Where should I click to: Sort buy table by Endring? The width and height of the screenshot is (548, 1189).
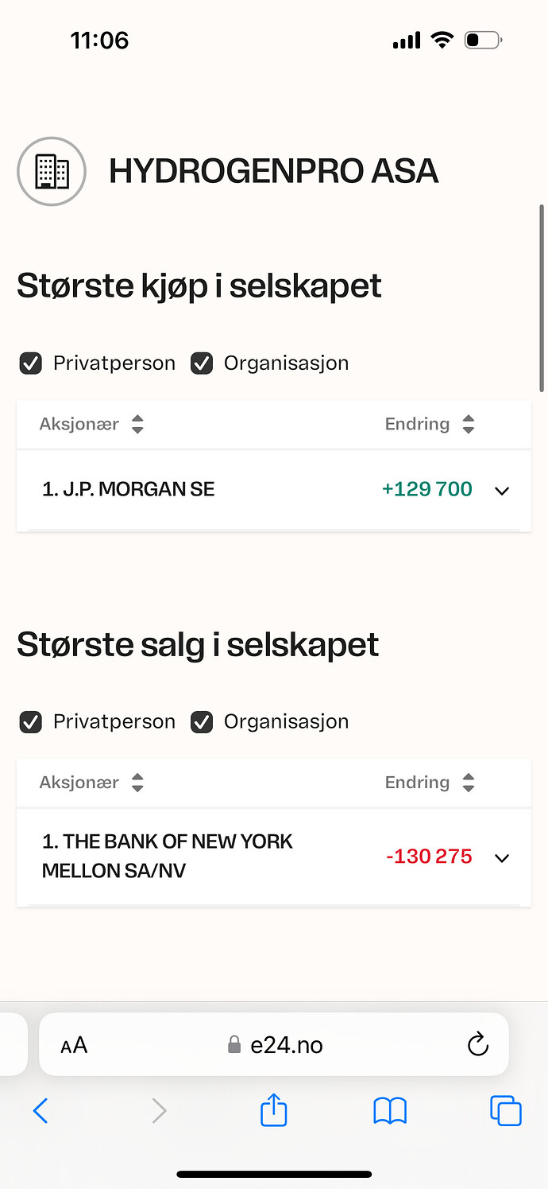[x=430, y=424]
